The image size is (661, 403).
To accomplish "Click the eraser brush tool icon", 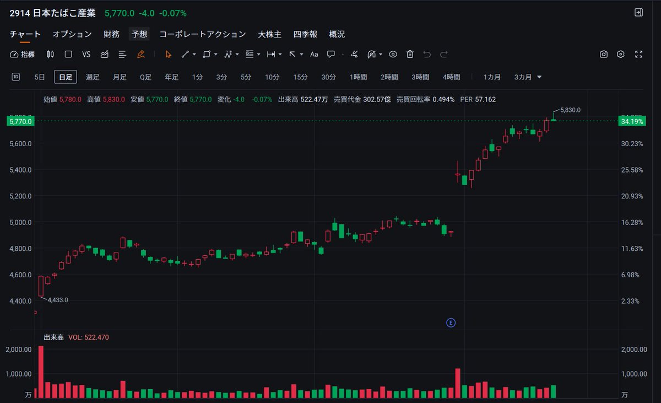I will [355, 54].
